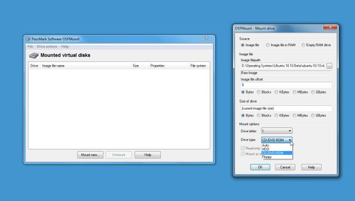Screen dimensions: 355x201
Task: Select MBytes for size of drive
Action: (294, 116)
